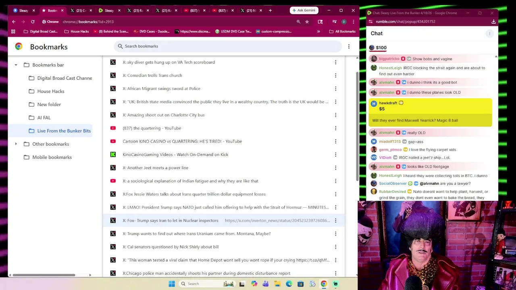Open the DVD Cases - Duode bookmark link
The image size is (516, 290).
[152, 31]
